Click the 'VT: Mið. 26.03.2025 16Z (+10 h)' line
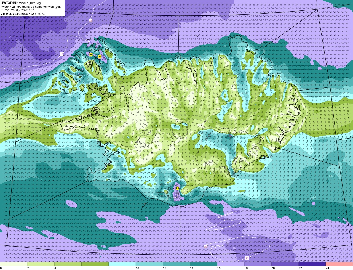 click(23, 14)
